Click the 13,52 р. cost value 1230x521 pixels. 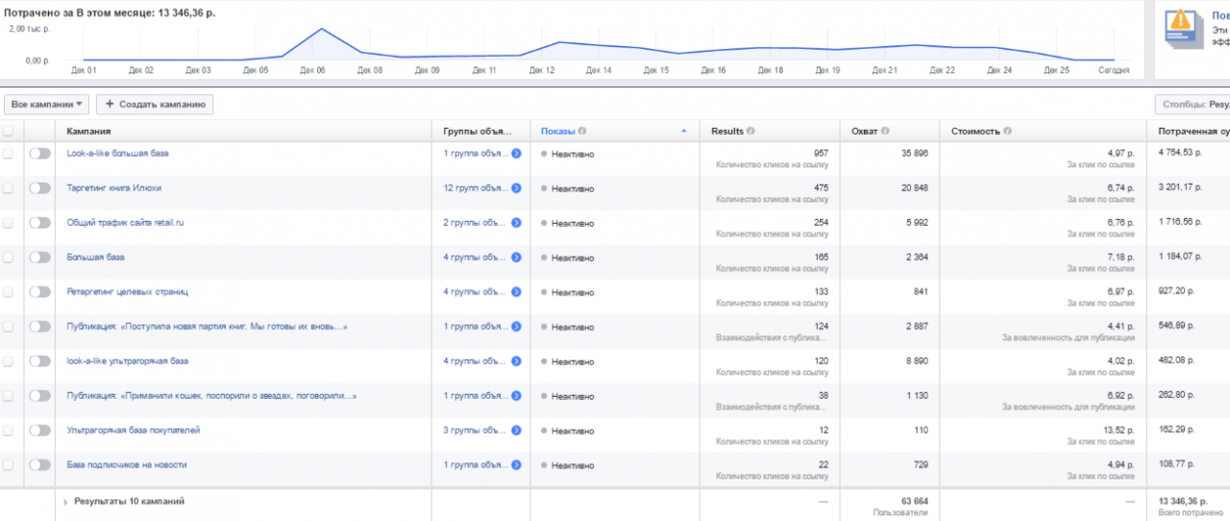(1118, 429)
